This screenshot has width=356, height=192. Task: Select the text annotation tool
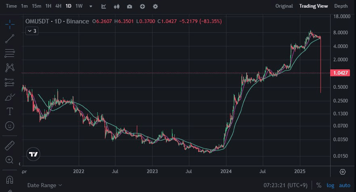click(10, 112)
